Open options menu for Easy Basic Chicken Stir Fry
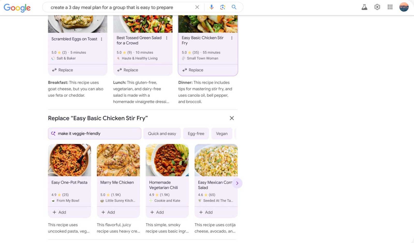 click(232, 38)
